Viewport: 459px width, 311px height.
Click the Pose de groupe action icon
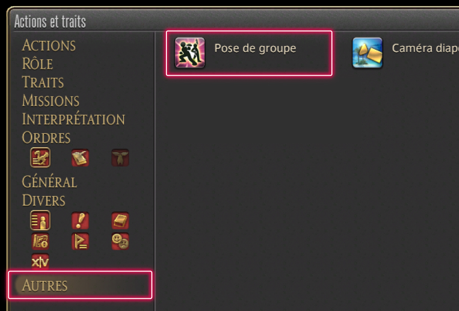pos(190,53)
